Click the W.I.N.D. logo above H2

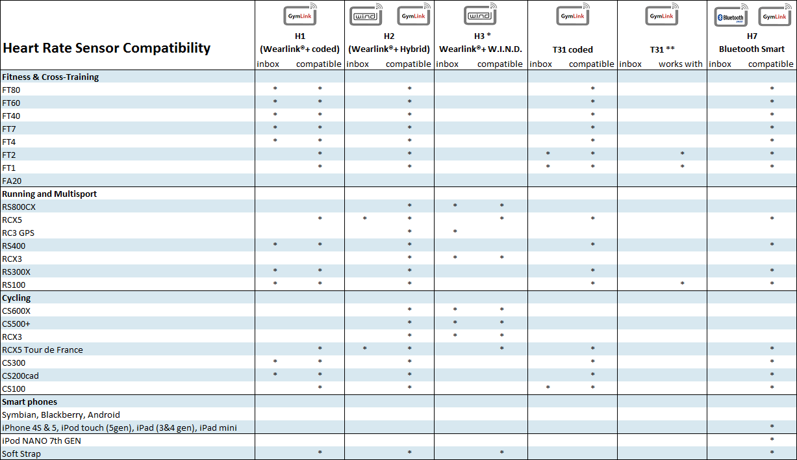tap(368, 15)
